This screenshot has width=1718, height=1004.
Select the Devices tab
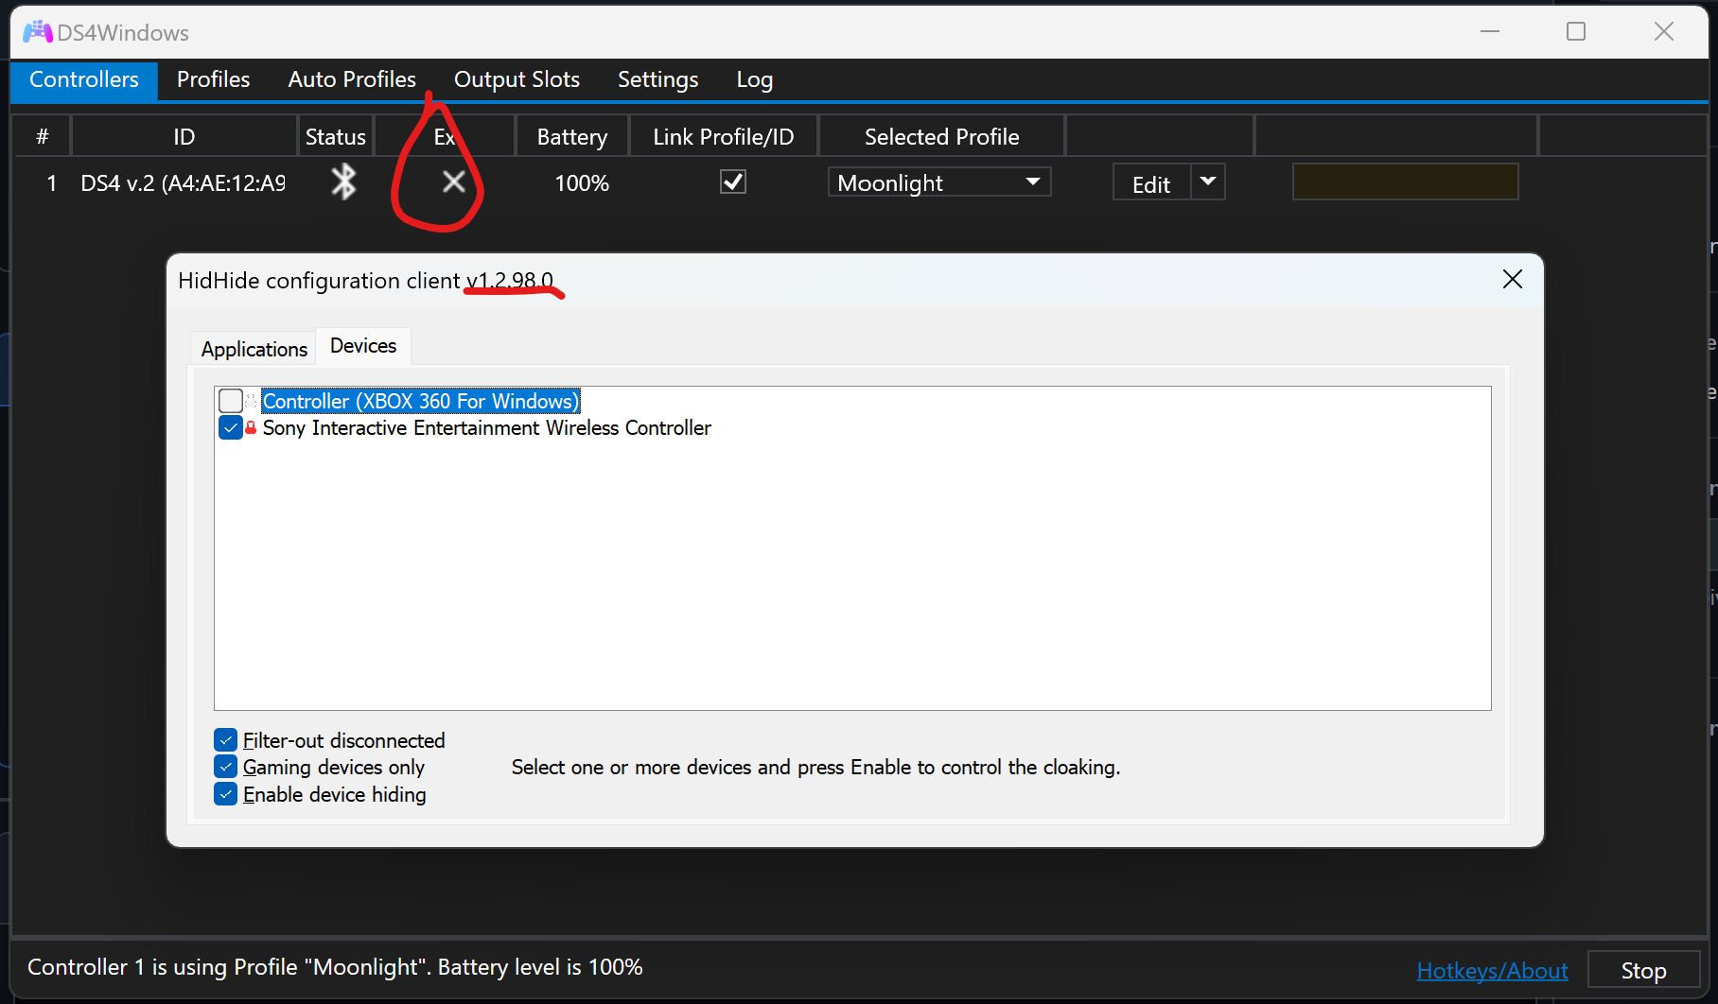click(362, 346)
